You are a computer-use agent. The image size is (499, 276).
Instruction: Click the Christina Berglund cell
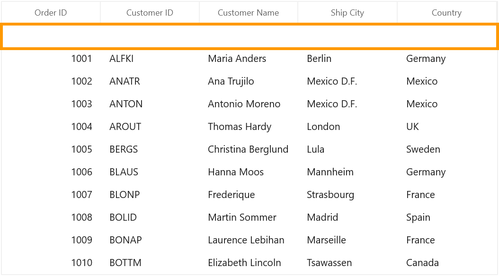pyautogui.click(x=249, y=149)
